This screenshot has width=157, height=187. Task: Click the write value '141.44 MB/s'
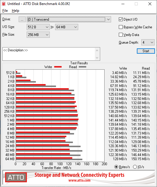click(118, 120)
